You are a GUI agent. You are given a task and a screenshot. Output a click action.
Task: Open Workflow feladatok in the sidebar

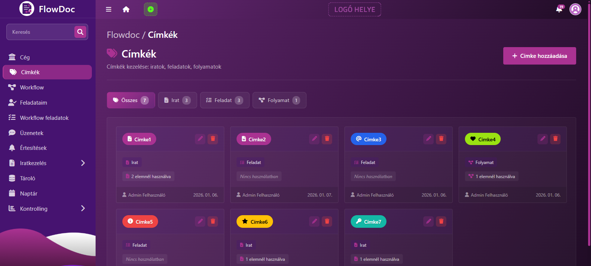click(x=44, y=118)
